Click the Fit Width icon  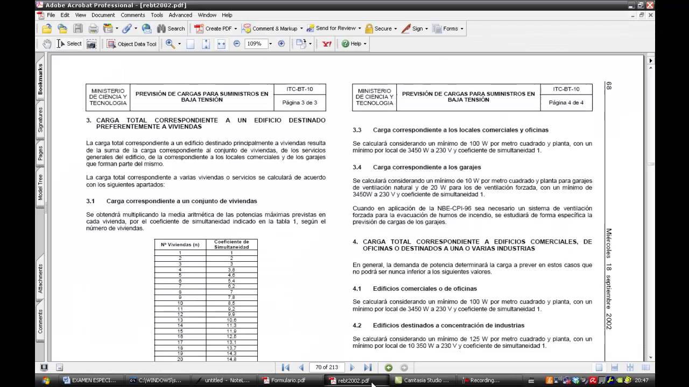click(x=221, y=44)
